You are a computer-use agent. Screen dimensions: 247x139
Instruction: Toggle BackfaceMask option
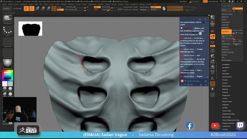click(144, 7)
